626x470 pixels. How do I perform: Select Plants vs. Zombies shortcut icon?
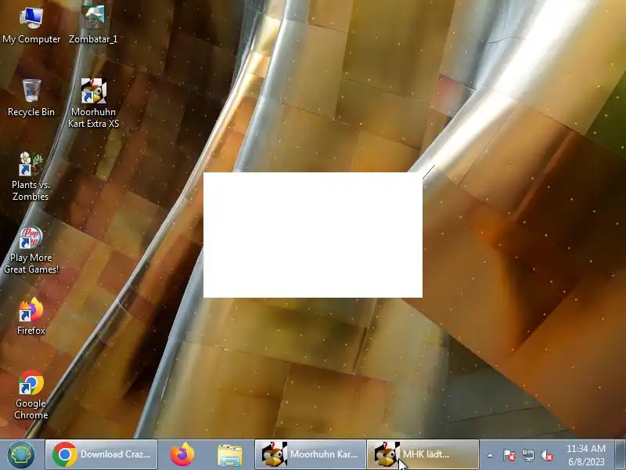pyautogui.click(x=31, y=176)
